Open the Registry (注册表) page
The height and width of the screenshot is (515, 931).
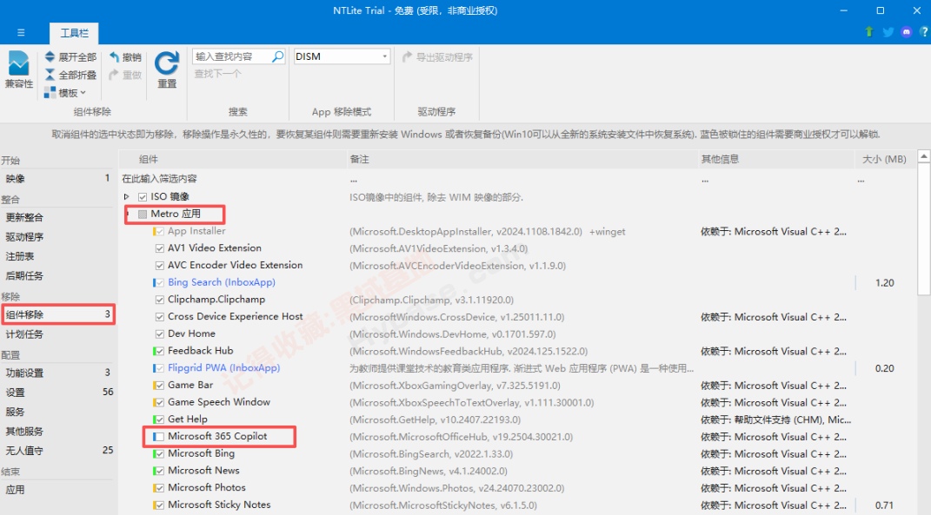57,256
